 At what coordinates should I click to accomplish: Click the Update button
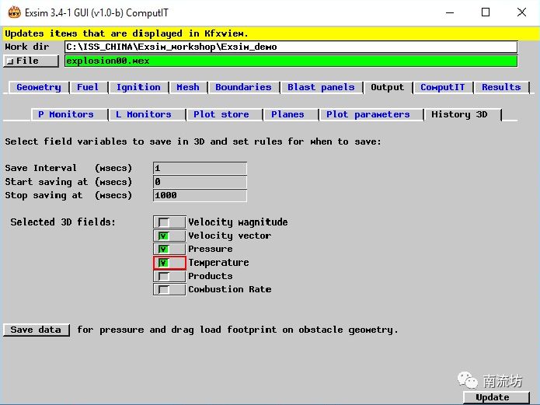496,397
